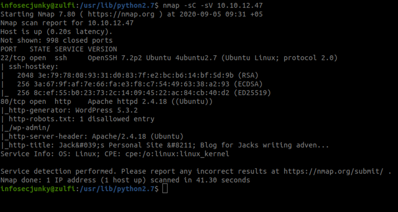Click the terminal cursor block at prompt
Screen dimensions: 398x212
coord(165,189)
